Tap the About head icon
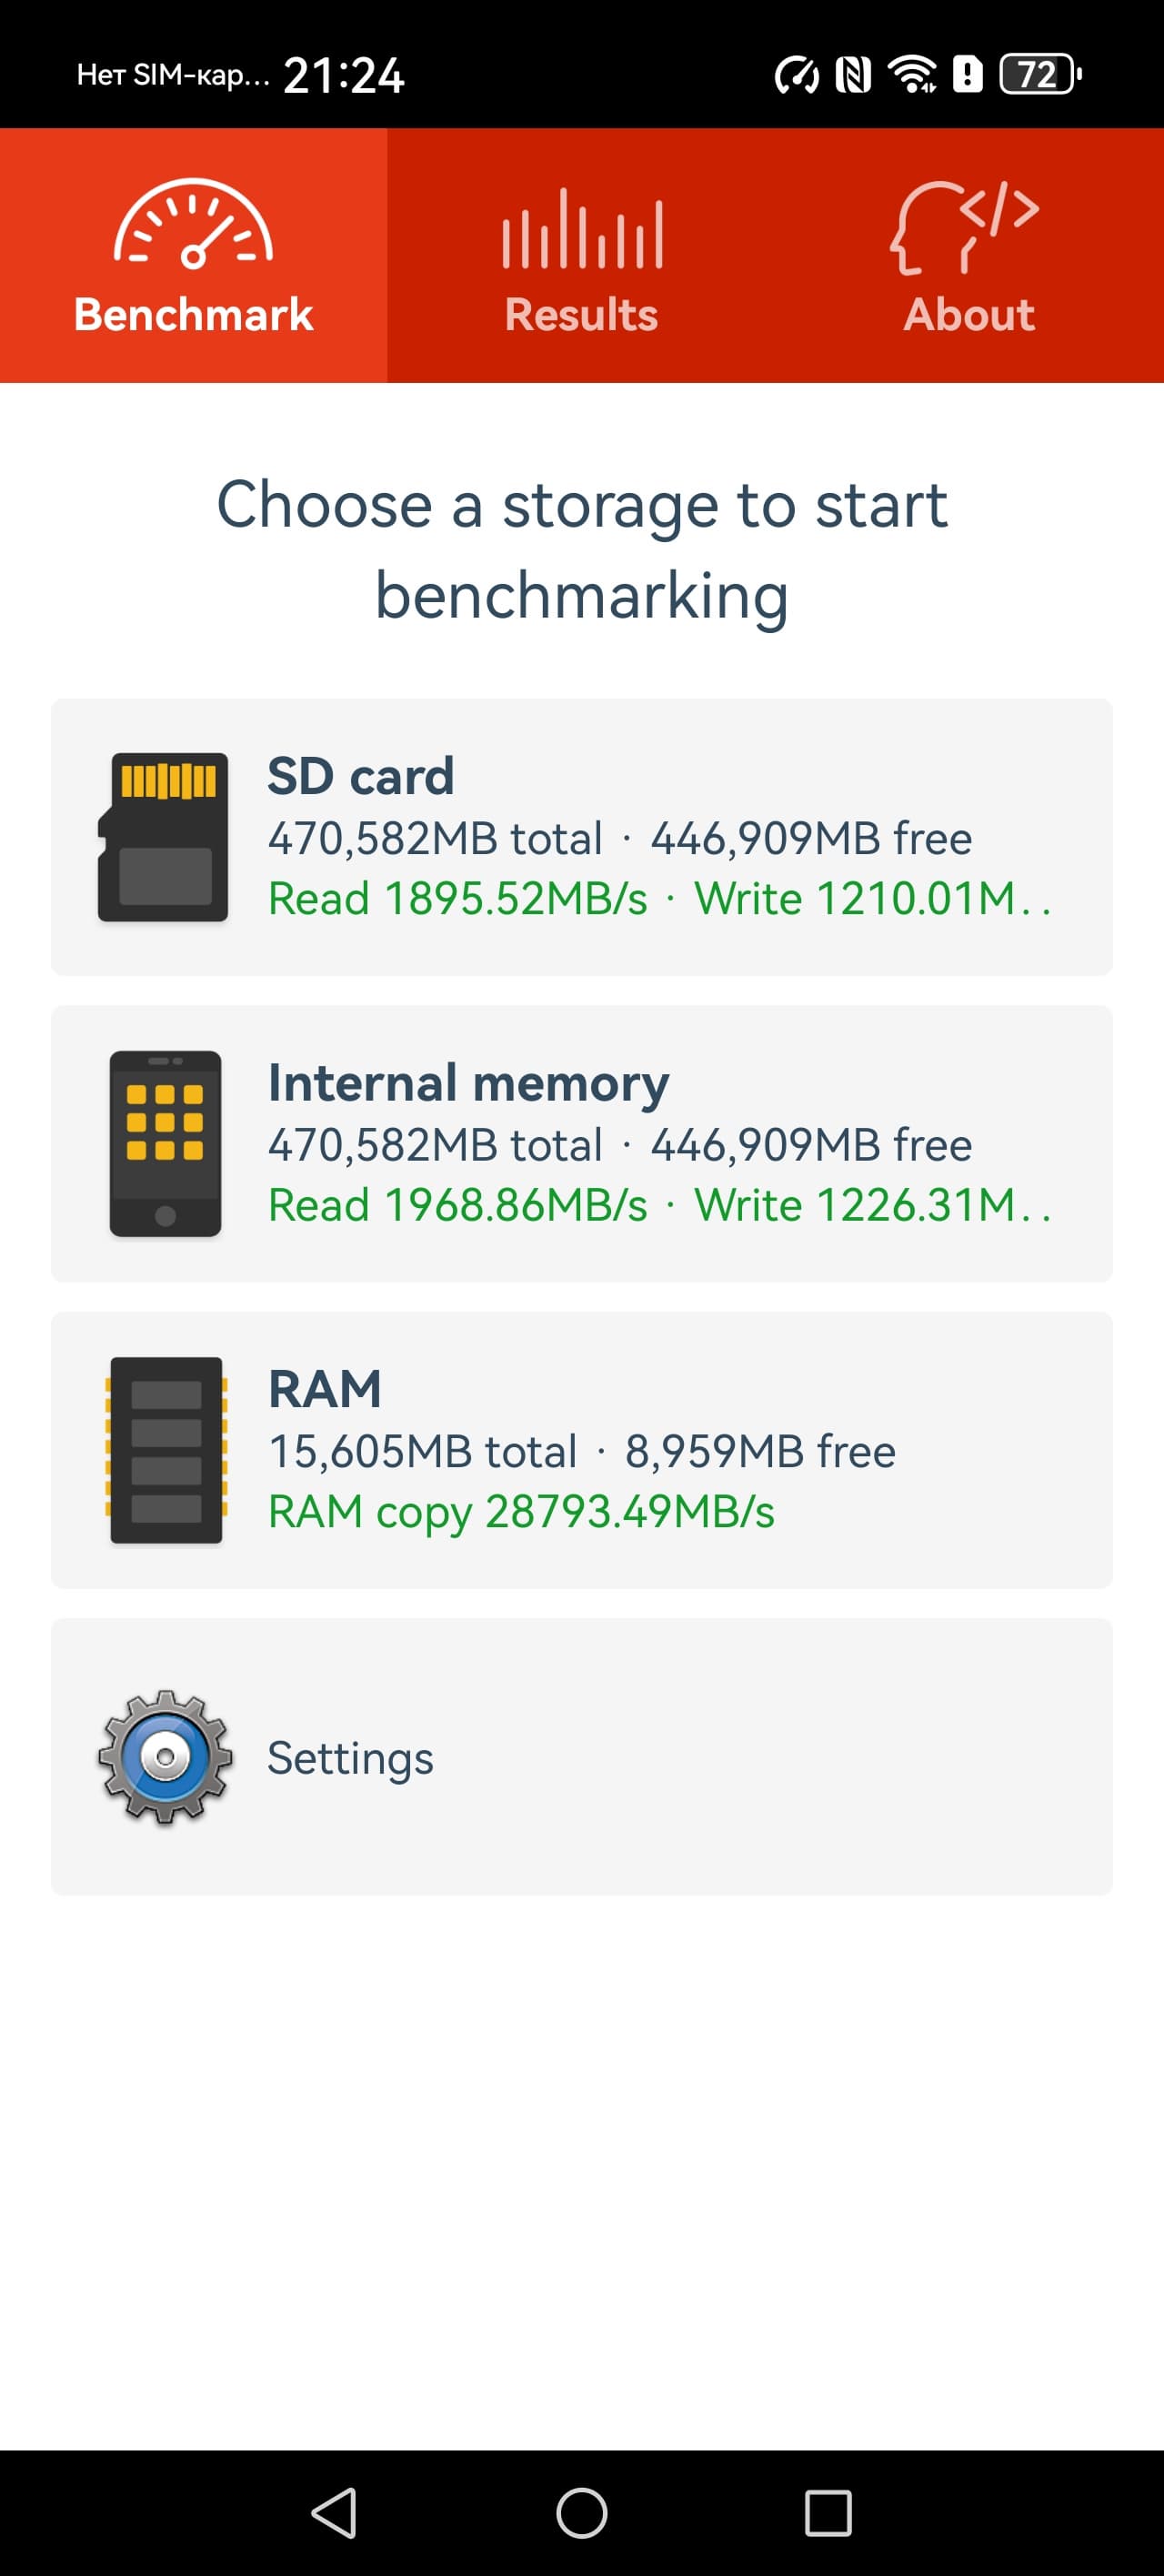 pos(964,228)
